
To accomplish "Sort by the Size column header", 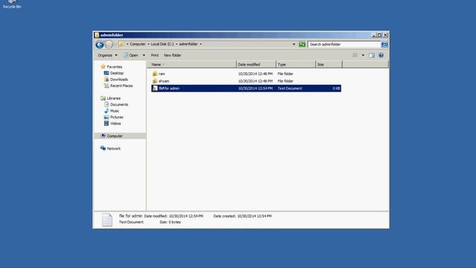I will click(x=329, y=65).
